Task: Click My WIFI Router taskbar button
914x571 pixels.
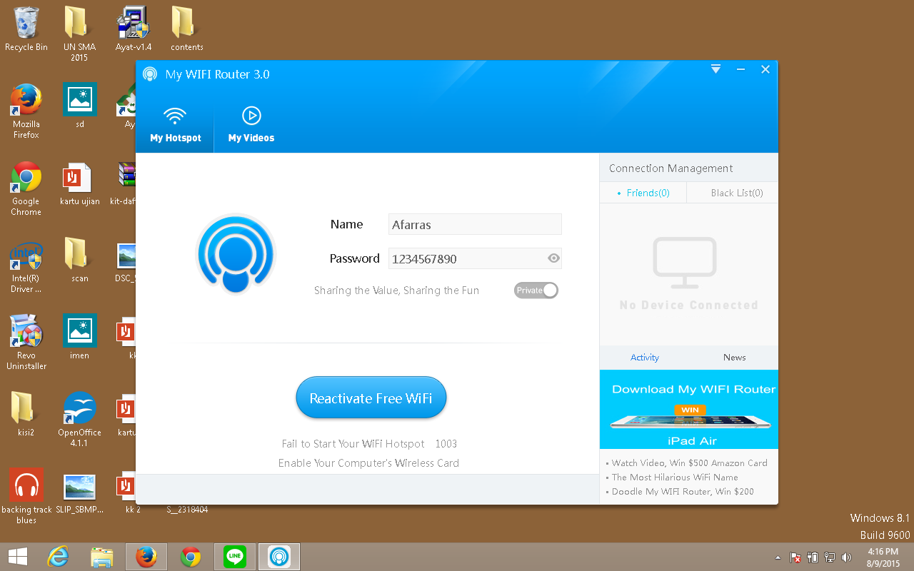Action: [279, 556]
